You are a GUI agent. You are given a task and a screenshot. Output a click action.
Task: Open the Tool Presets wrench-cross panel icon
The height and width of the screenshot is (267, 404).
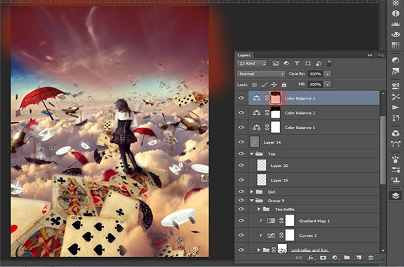[395, 97]
